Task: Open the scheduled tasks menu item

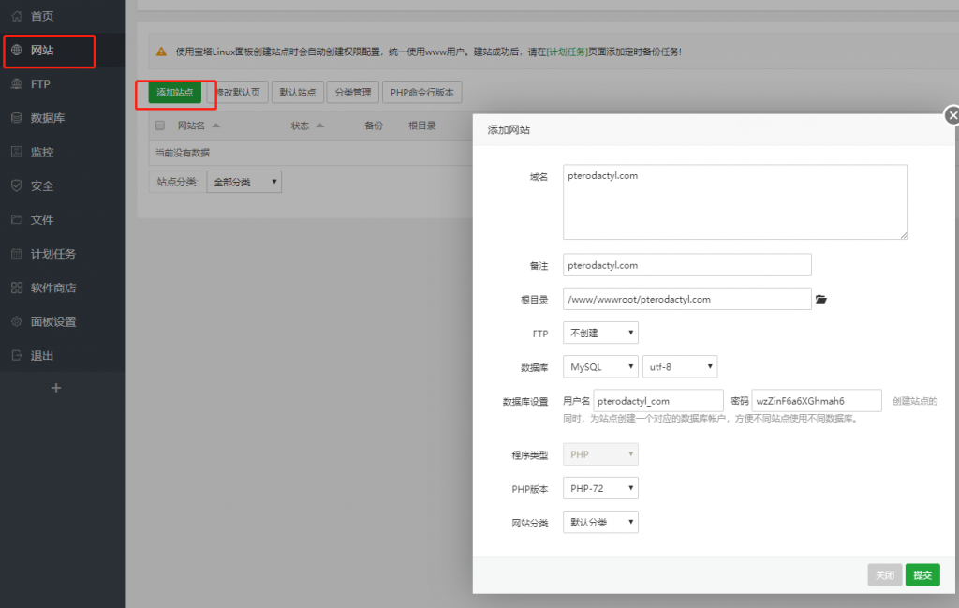Action: pos(53,254)
